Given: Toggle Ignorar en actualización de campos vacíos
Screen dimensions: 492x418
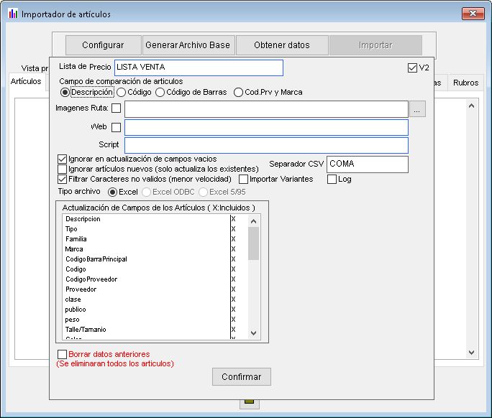Looking at the screenshot, I should tap(62, 159).
